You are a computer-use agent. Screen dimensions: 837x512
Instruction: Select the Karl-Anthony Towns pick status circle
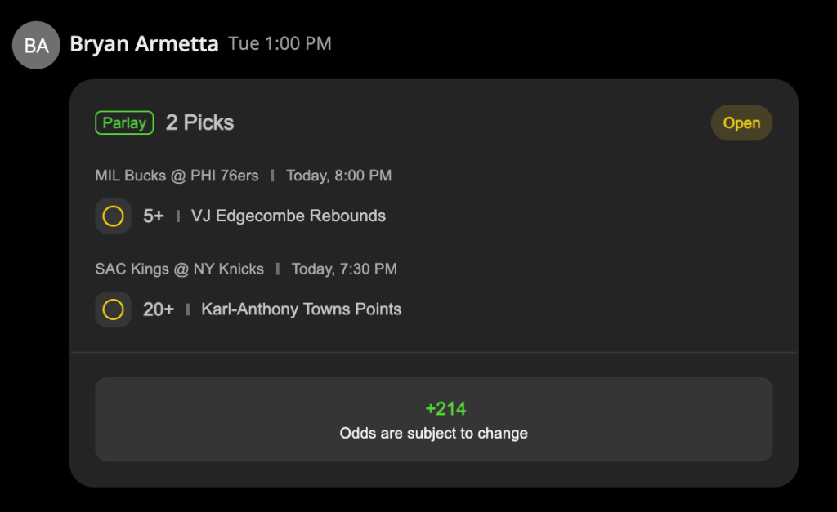point(113,309)
